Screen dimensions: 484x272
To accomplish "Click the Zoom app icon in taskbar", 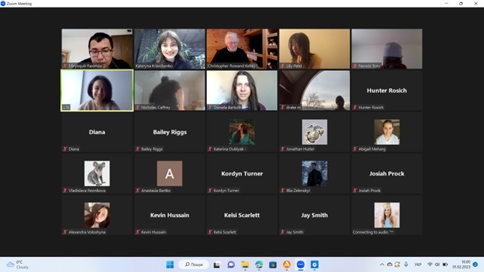I will click(x=300, y=264).
